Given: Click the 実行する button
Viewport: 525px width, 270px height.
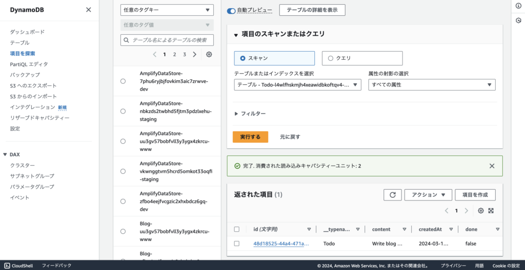Looking at the screenshot, I should tap(250, 137).
